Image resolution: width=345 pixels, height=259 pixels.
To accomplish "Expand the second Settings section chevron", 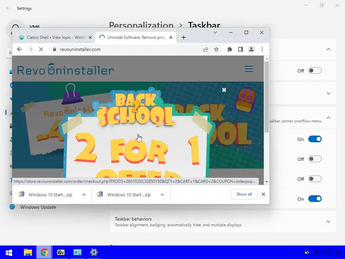I will [328, 93].
